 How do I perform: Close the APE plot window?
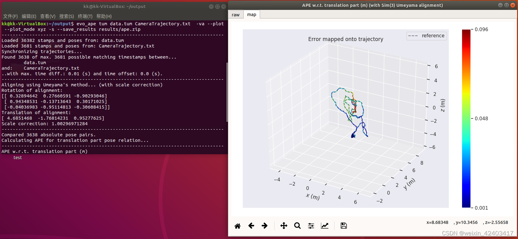tap(513, 5)
